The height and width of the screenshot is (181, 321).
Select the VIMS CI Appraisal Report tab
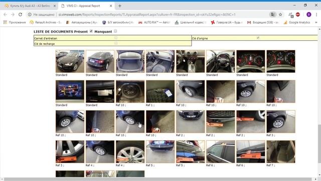click(87, 6)
